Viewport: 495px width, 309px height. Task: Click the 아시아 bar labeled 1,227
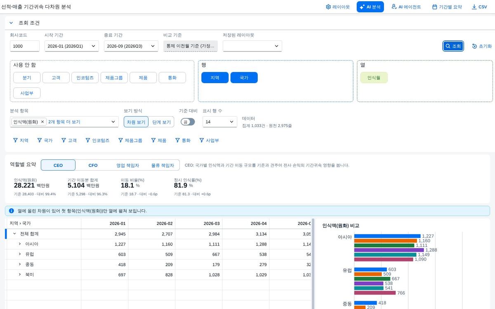pyautogui.click(x=387, y=236)
